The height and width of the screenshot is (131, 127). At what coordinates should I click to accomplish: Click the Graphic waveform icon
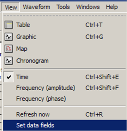pos(9,37)
